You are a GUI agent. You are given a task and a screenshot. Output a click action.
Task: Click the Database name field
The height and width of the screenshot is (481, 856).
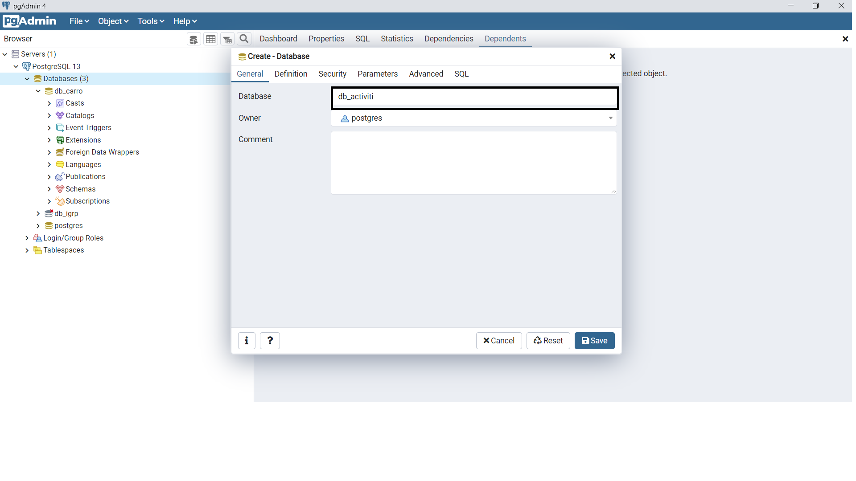(475, 97)
